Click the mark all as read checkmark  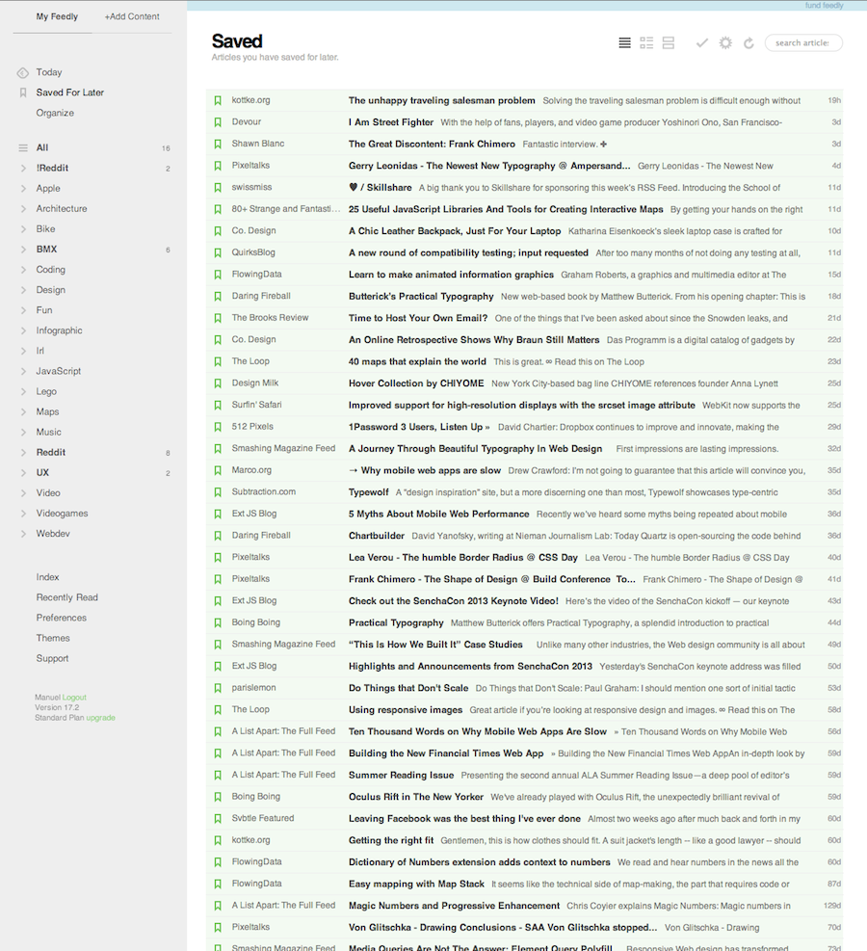coord(702,43)
